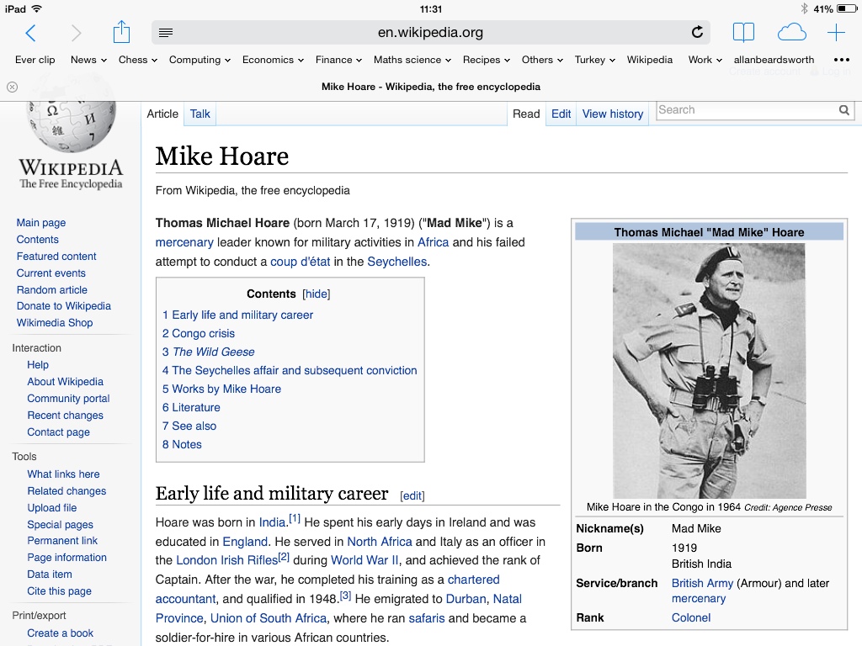
Task: Follow the Seychelles link
Action: tap(396, 262)
